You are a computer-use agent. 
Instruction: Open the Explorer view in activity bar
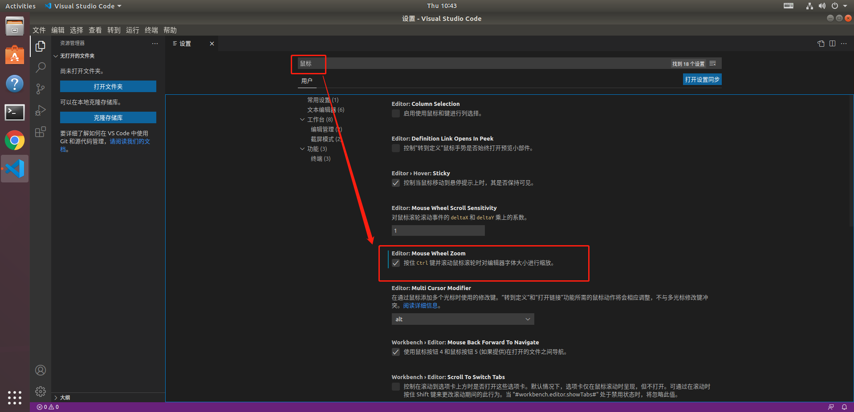[x=41, y=46]
